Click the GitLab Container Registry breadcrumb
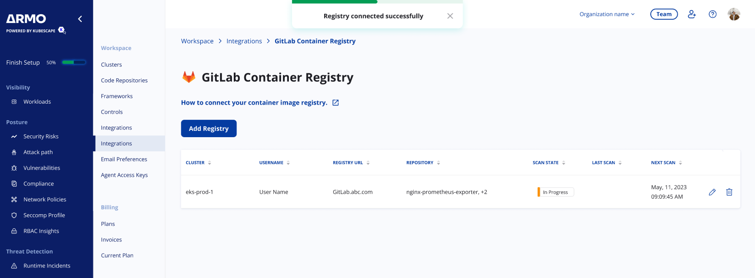755x278 pixels. point(315,41)
